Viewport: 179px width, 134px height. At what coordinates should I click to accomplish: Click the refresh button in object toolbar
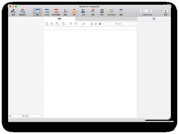point(83,24)
